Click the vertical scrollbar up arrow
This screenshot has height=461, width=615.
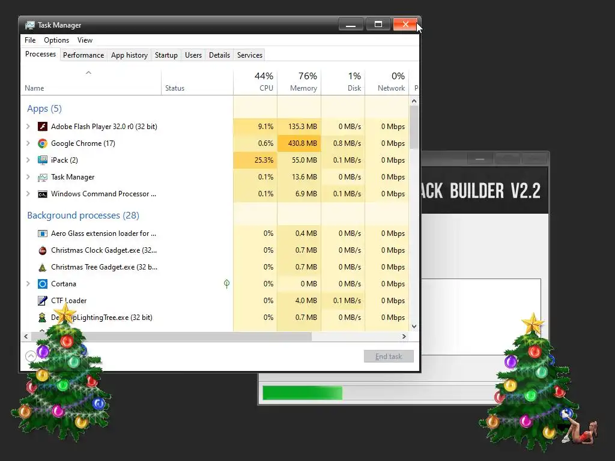click(414, 101)
